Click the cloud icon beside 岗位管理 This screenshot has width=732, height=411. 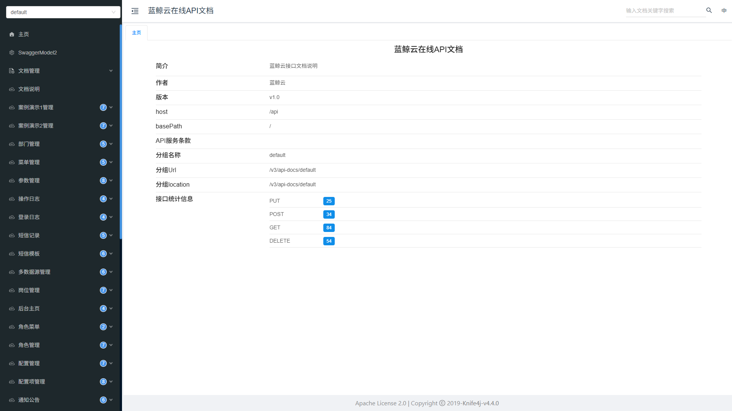point(12,290)
